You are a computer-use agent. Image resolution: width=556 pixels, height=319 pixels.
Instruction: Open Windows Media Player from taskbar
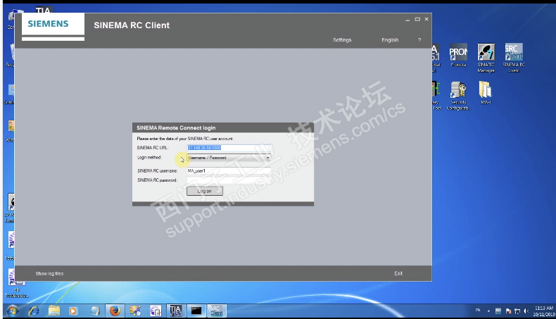click(73, 311)
